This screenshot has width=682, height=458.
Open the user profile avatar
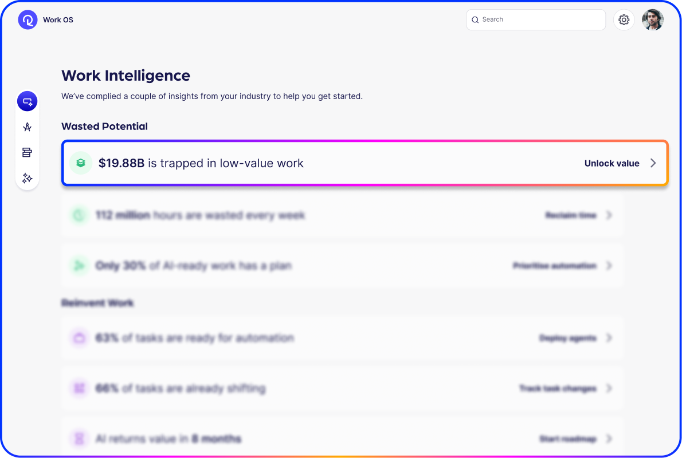click(652, 20)
